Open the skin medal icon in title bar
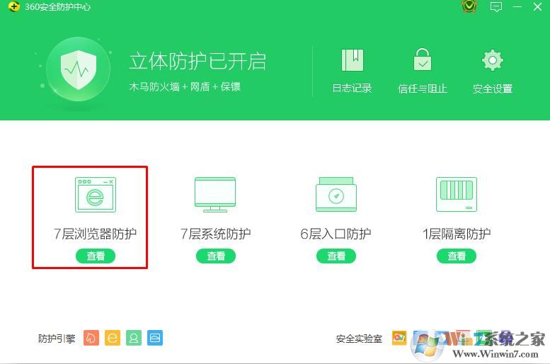This screenshot has height=364, width=550. click(469, 6)
